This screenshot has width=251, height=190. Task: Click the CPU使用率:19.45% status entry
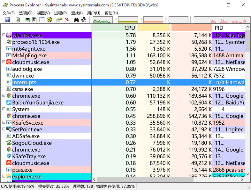pyautogui.click(x=18, y=186)
